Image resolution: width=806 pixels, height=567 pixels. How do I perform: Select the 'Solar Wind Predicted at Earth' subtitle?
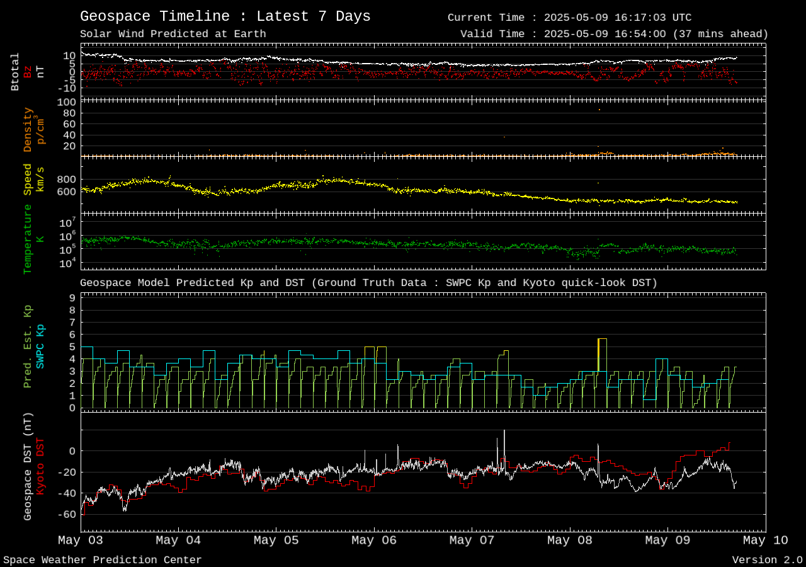click(x=173, y=34)
